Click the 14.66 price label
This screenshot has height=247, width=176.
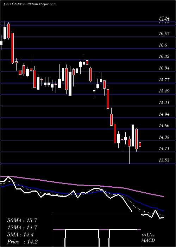(164, 126)
